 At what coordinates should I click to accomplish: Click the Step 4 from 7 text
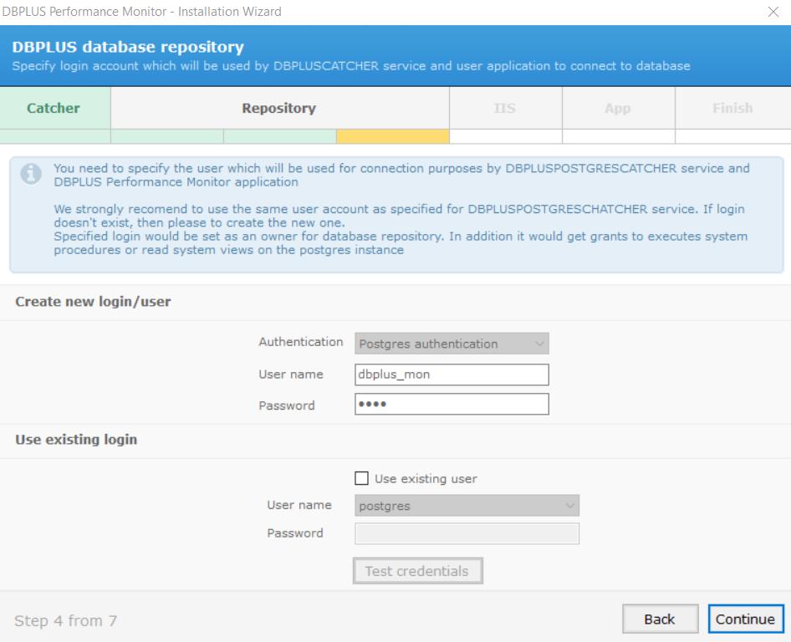point(65,620)
